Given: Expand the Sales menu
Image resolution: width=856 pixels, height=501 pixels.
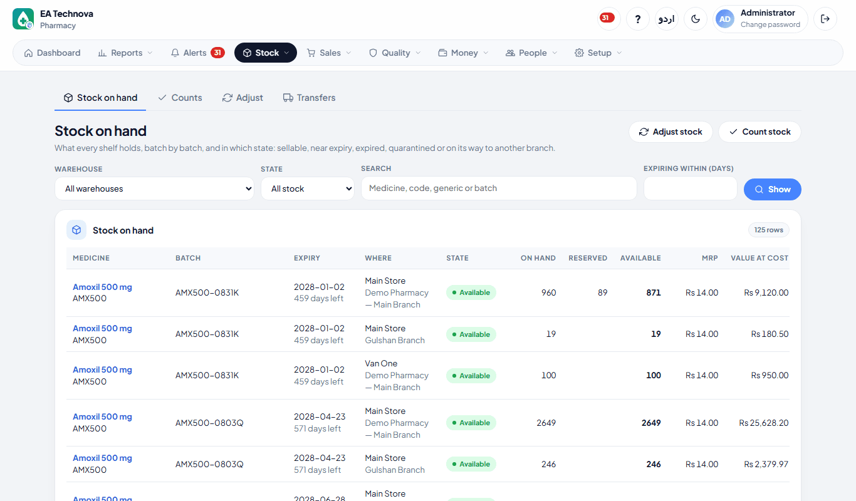Looking at the screenshot, I should click(329, 53).
